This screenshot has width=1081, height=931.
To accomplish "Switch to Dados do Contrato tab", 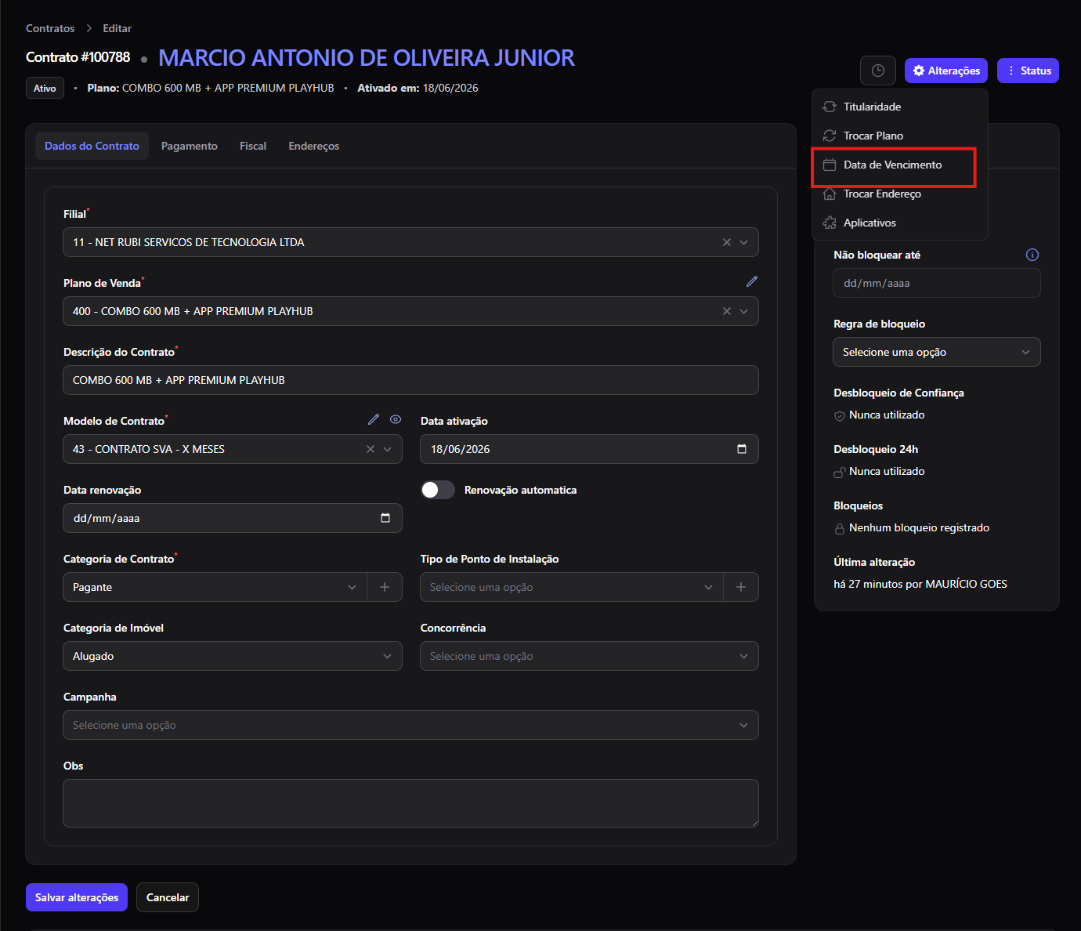I will (92, 146).
